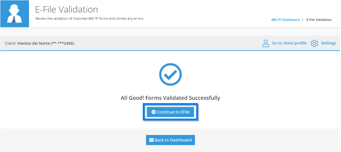
Task: Click the gear icon next to Settings
Action: point(315,43)
